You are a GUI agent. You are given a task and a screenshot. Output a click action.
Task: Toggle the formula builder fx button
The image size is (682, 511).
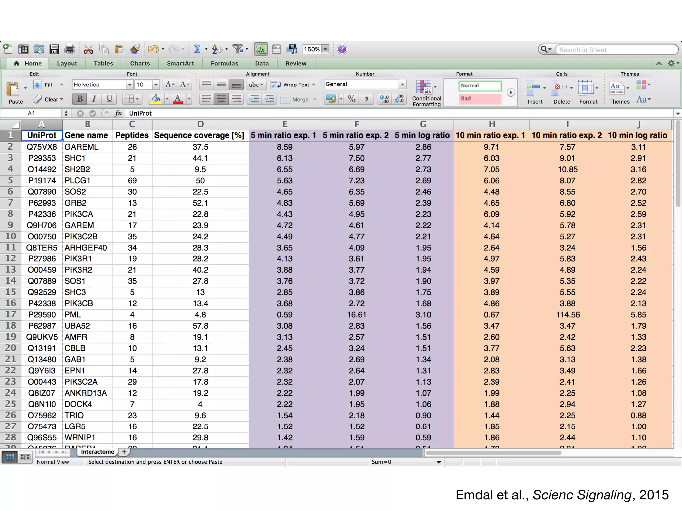point(261,49)
